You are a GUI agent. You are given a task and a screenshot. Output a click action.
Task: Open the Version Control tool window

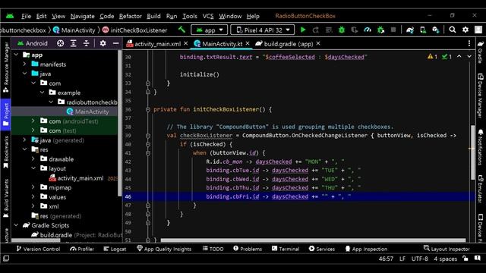(x=38, y=249)
